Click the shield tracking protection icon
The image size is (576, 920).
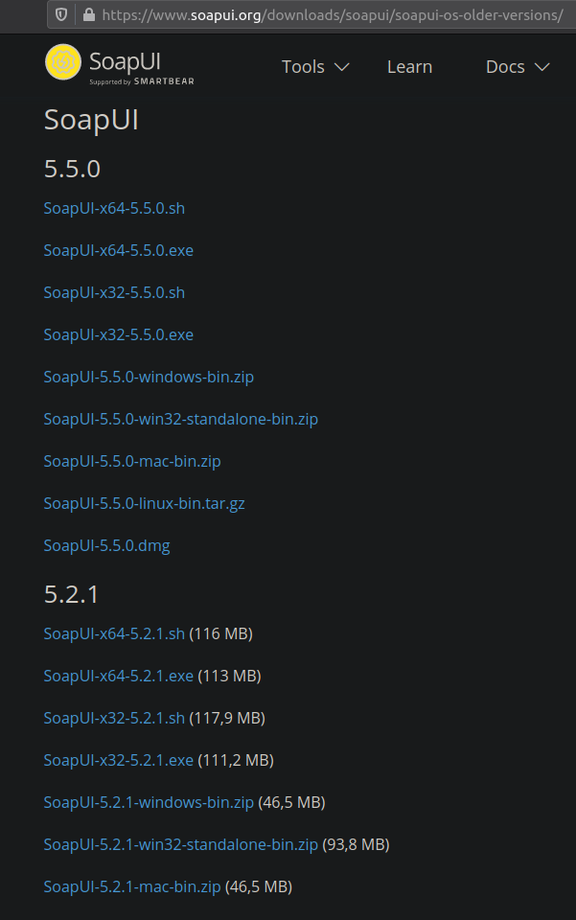(62, 15)
